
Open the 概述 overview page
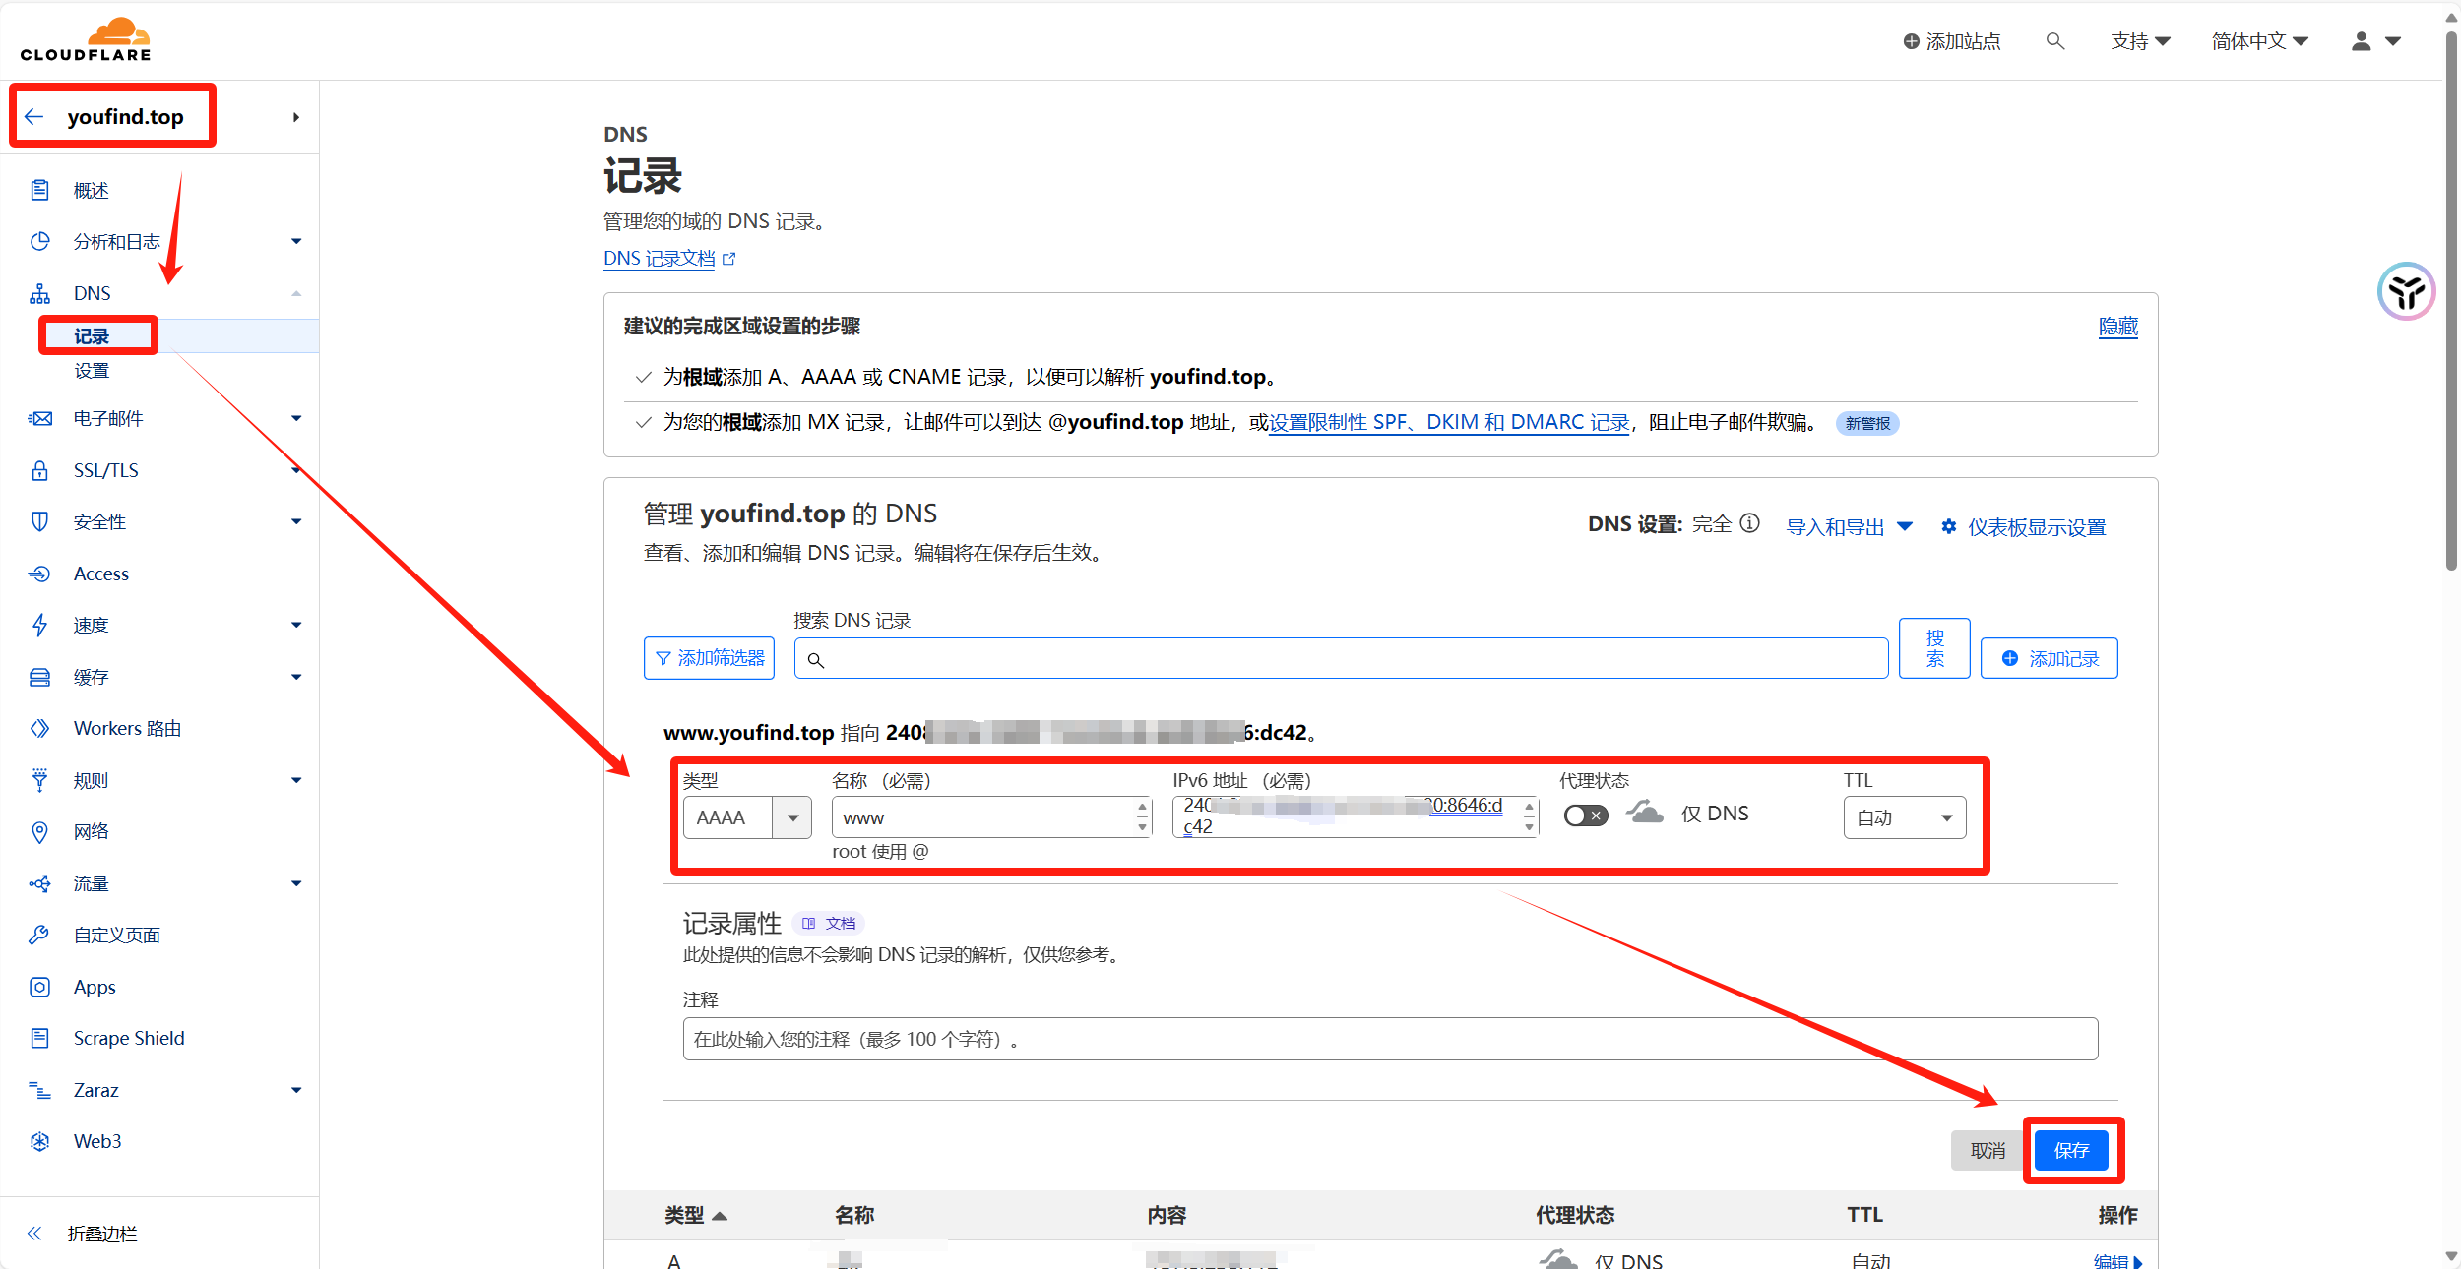point(91,190)
